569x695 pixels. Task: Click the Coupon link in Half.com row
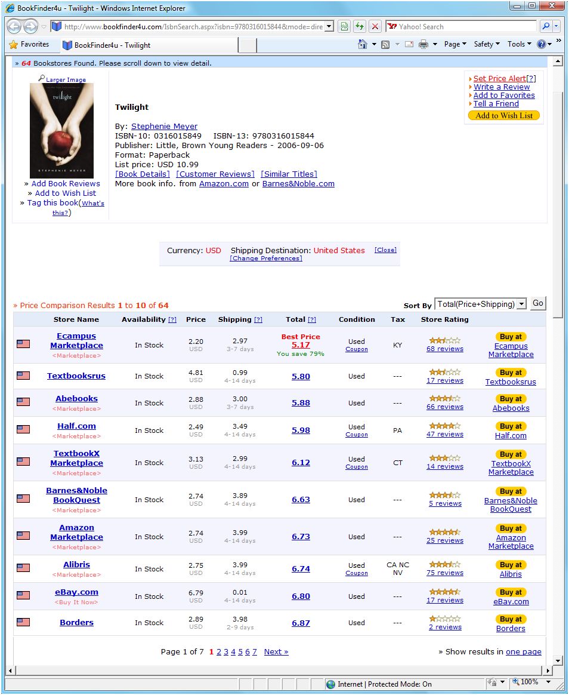tap(357, 435)
